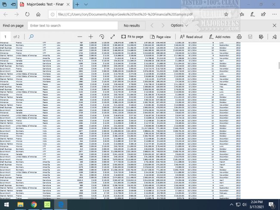Save the PDF document
This screenshot has width=280, height=210.
point(250,37)
